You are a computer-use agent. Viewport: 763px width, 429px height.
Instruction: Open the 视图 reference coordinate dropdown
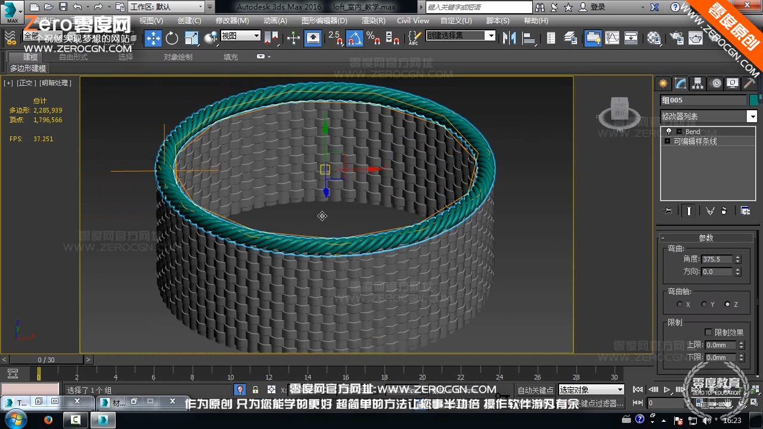tap(241, 36)
